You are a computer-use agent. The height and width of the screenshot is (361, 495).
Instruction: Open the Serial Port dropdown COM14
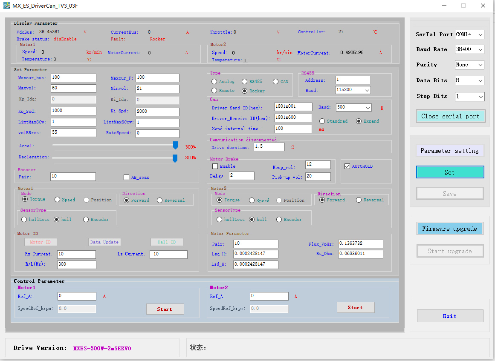coord(469,34)
